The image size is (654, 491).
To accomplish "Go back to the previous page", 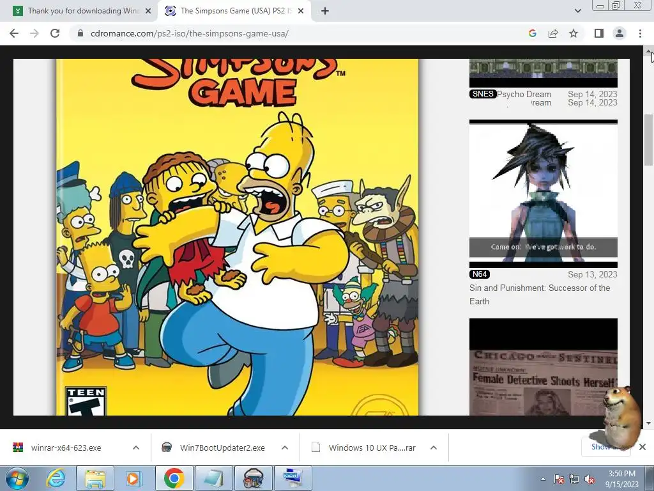I will 14,33.
